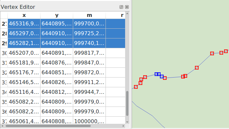Undock the Vertex Editor panel
Screen dimensions: 229x129
(x=121, y=7)
